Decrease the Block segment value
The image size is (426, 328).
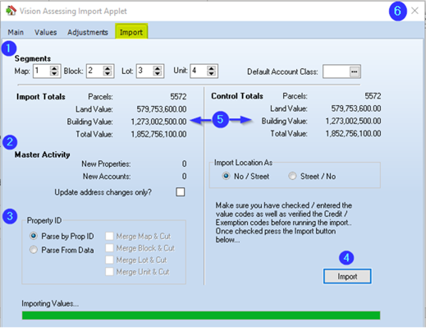tap(108, 74)
